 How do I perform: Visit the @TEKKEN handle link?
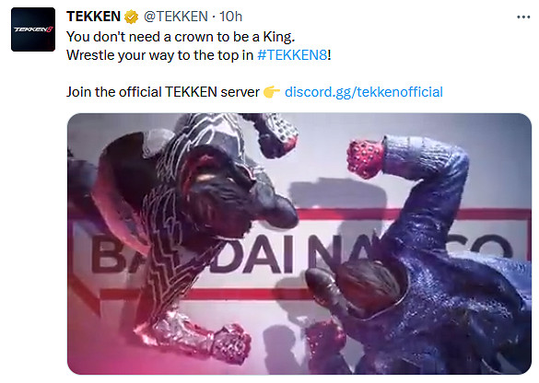(176, 17)
